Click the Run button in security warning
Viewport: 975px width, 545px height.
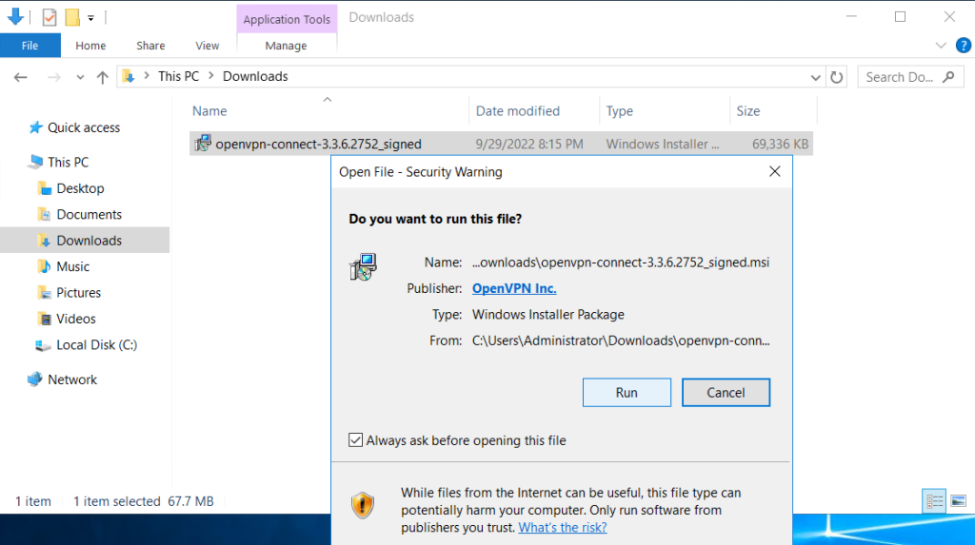click(x=627, y=393)
